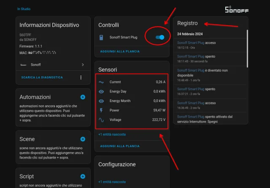Open Energy Month value 0,0 kWh
Viewport: 270px width, 188px height.
(159, 101)
